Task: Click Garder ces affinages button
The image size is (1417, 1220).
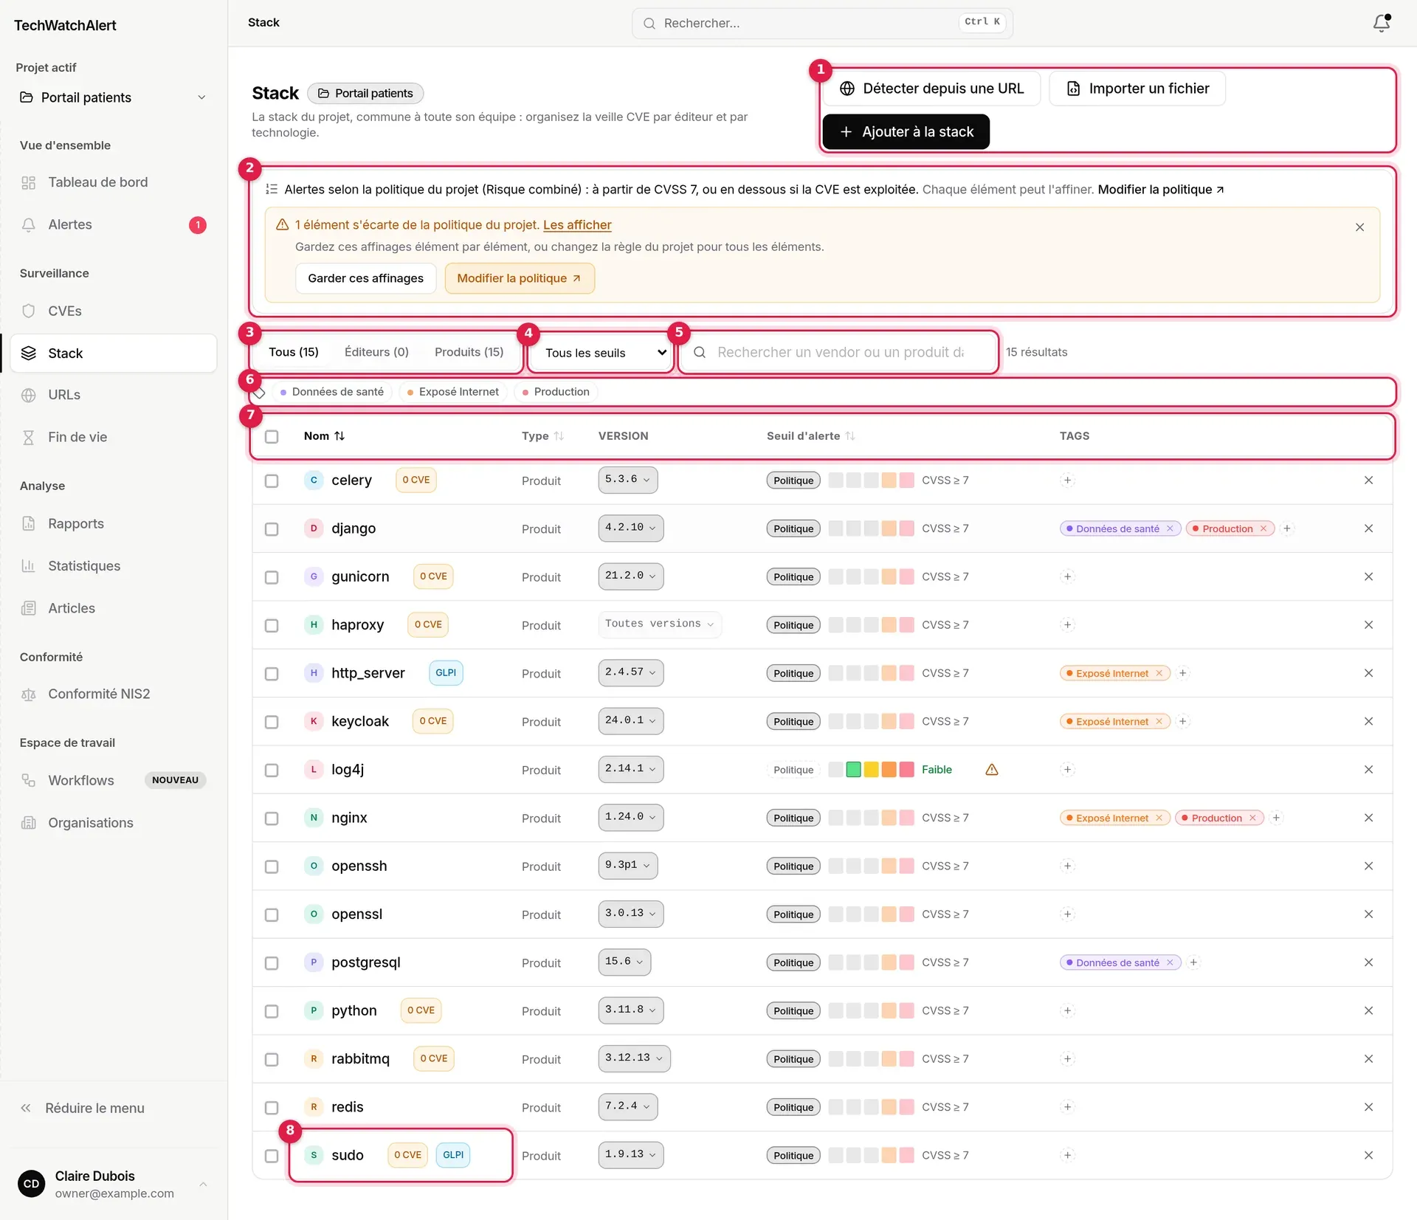Action: pos(365,278)
